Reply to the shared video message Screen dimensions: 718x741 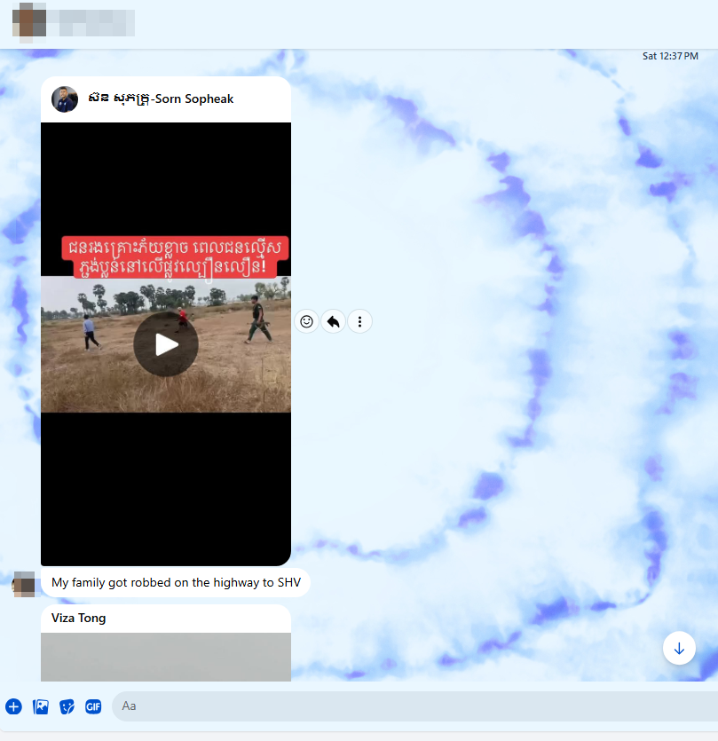[x=333, y=322]
